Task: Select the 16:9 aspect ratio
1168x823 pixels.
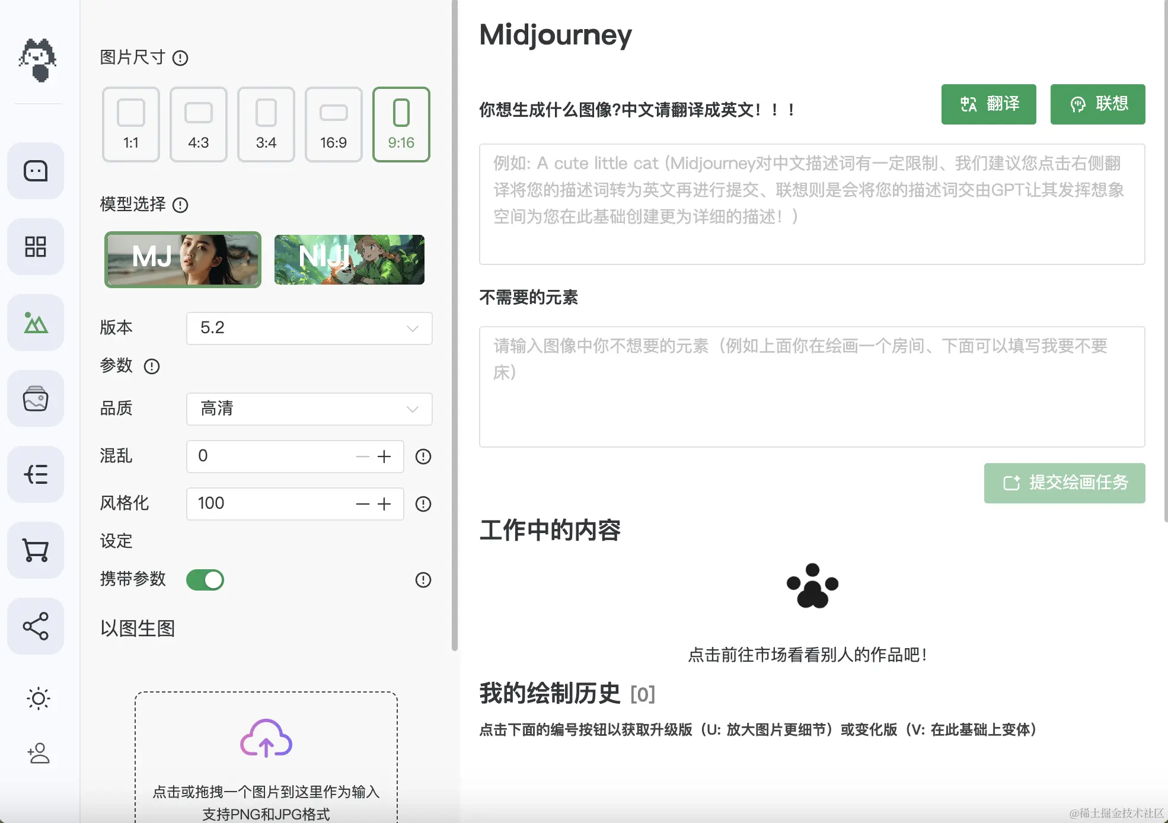Action: tap(334, 125)
